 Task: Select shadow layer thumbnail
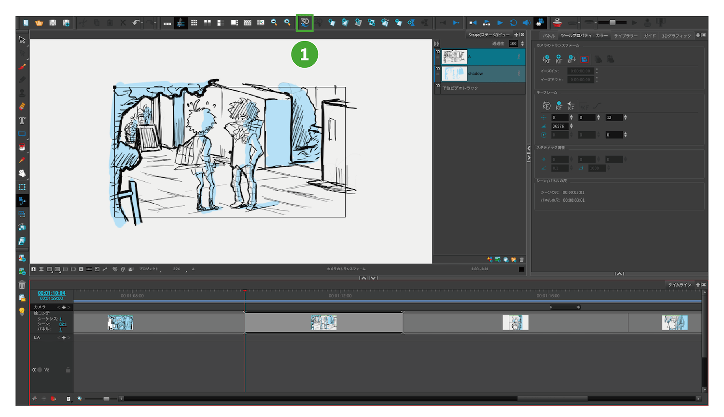pyautogui.click(x=455, y=73)
